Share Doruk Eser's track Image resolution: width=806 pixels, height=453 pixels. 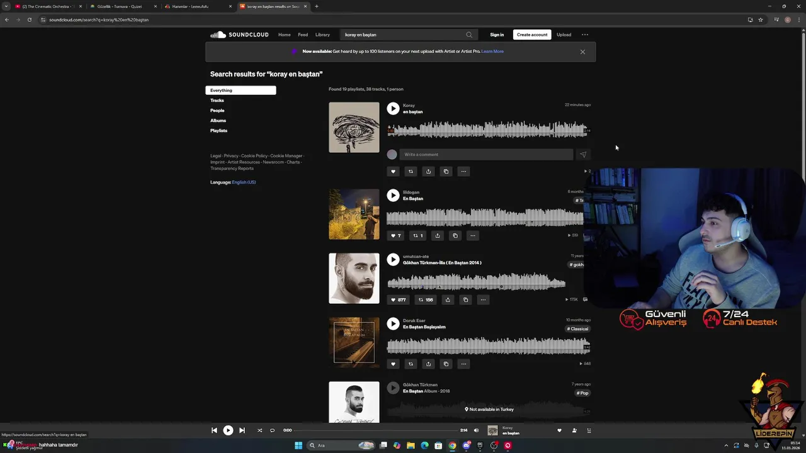[x=428, y=364]
